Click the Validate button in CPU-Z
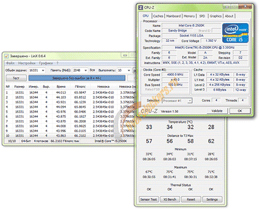 (x=217, y=111)
